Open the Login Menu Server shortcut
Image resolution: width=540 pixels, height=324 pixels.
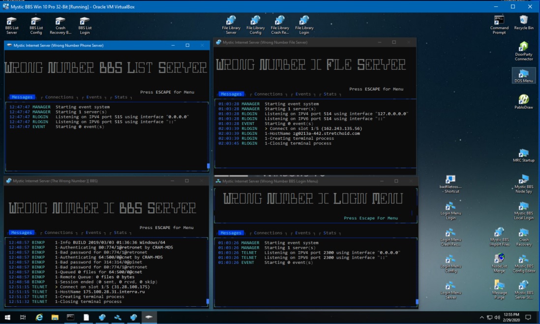(x=450, y=291)
